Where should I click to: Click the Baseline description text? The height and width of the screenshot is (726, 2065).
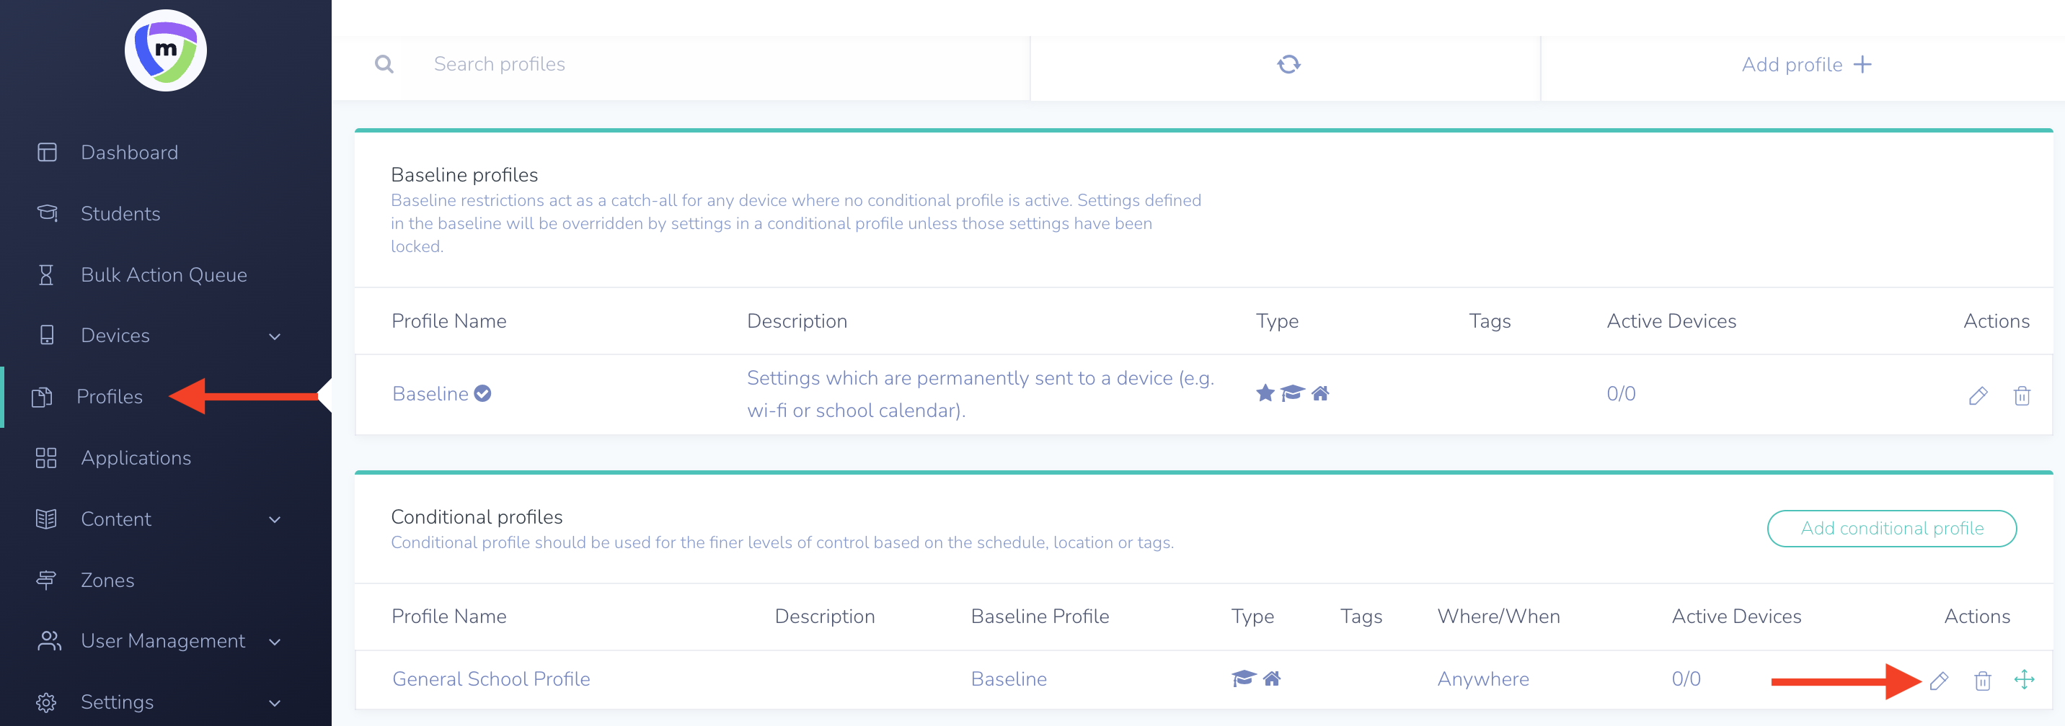pos(981,394)
